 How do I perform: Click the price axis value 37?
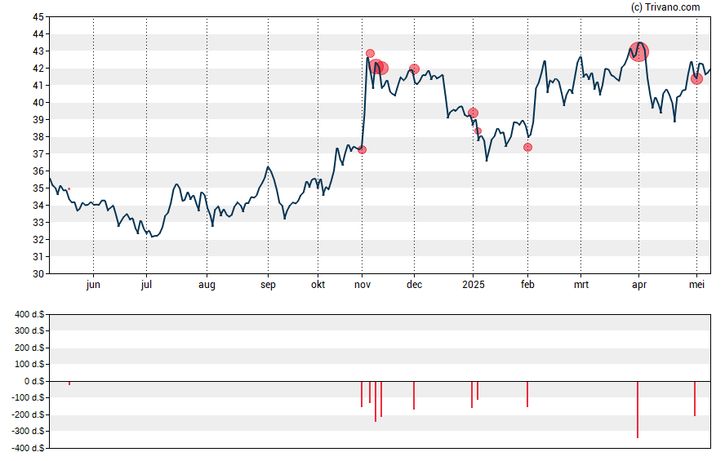tap(38, 154)
